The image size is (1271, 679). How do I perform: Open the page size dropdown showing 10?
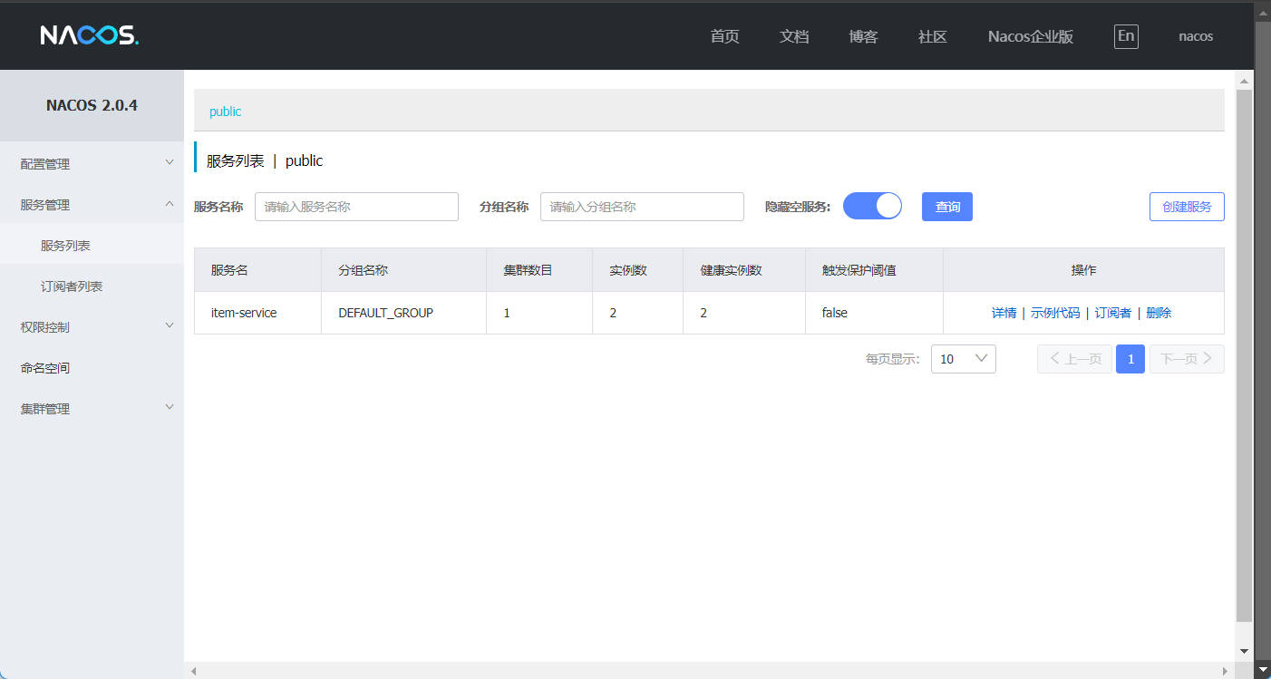964,359
